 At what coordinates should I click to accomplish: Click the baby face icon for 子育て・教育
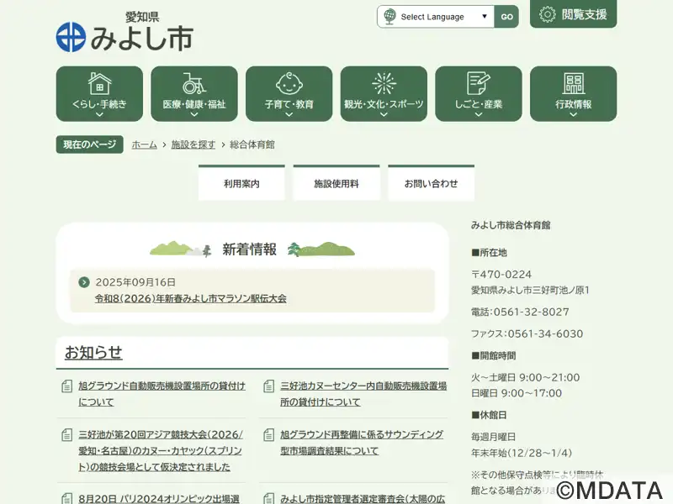pos(289,83)
